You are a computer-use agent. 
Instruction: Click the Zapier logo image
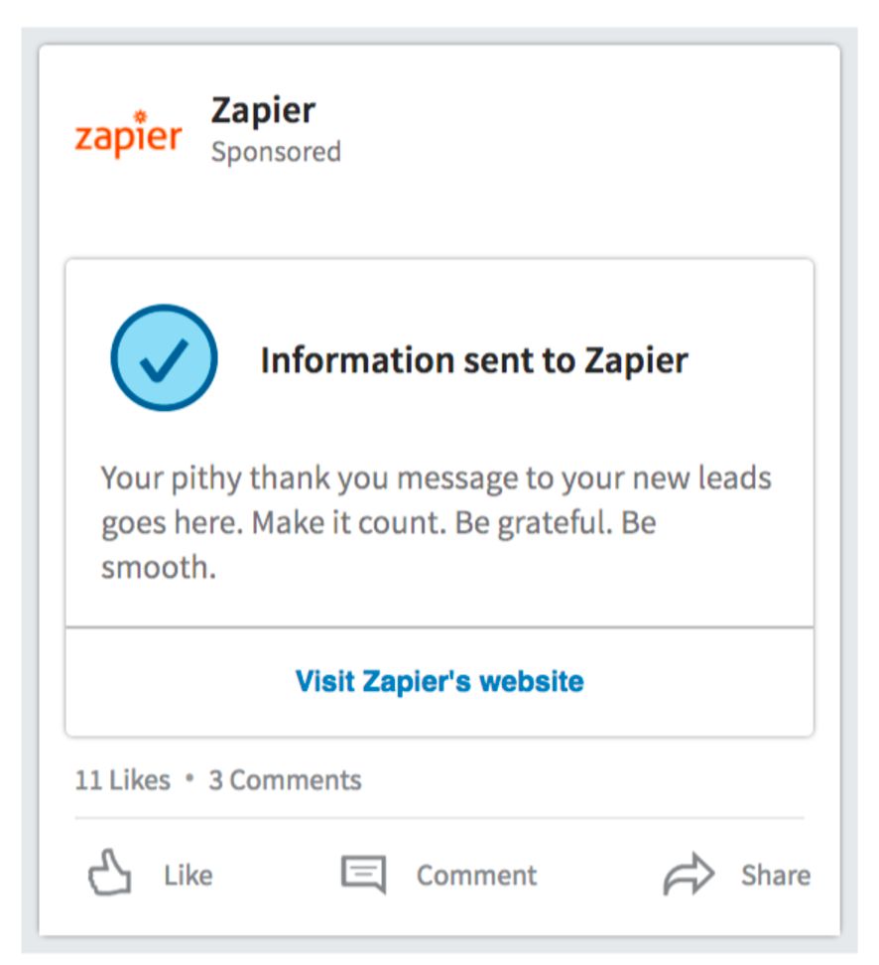(x=129, y=135)
